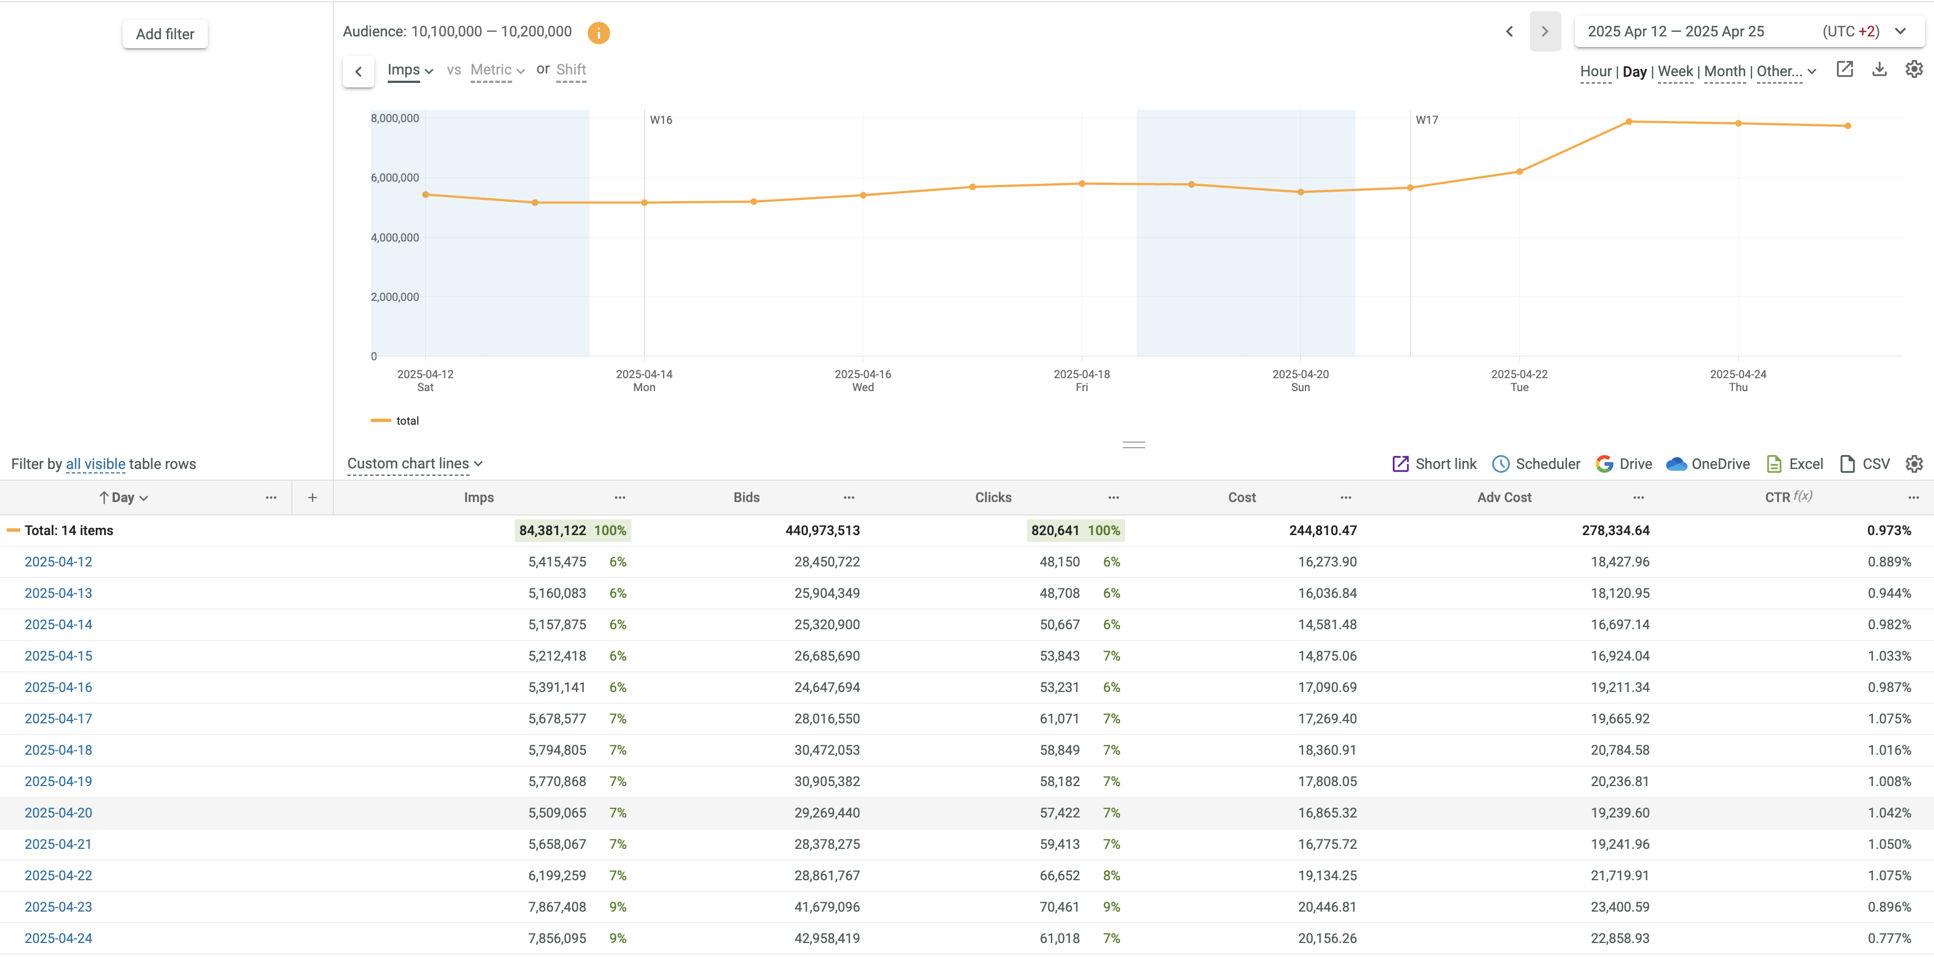Image resolution: width=1934 pixels, height=957 pixels.
Task: Click the orange audience info icon
Action: [598, 32]
